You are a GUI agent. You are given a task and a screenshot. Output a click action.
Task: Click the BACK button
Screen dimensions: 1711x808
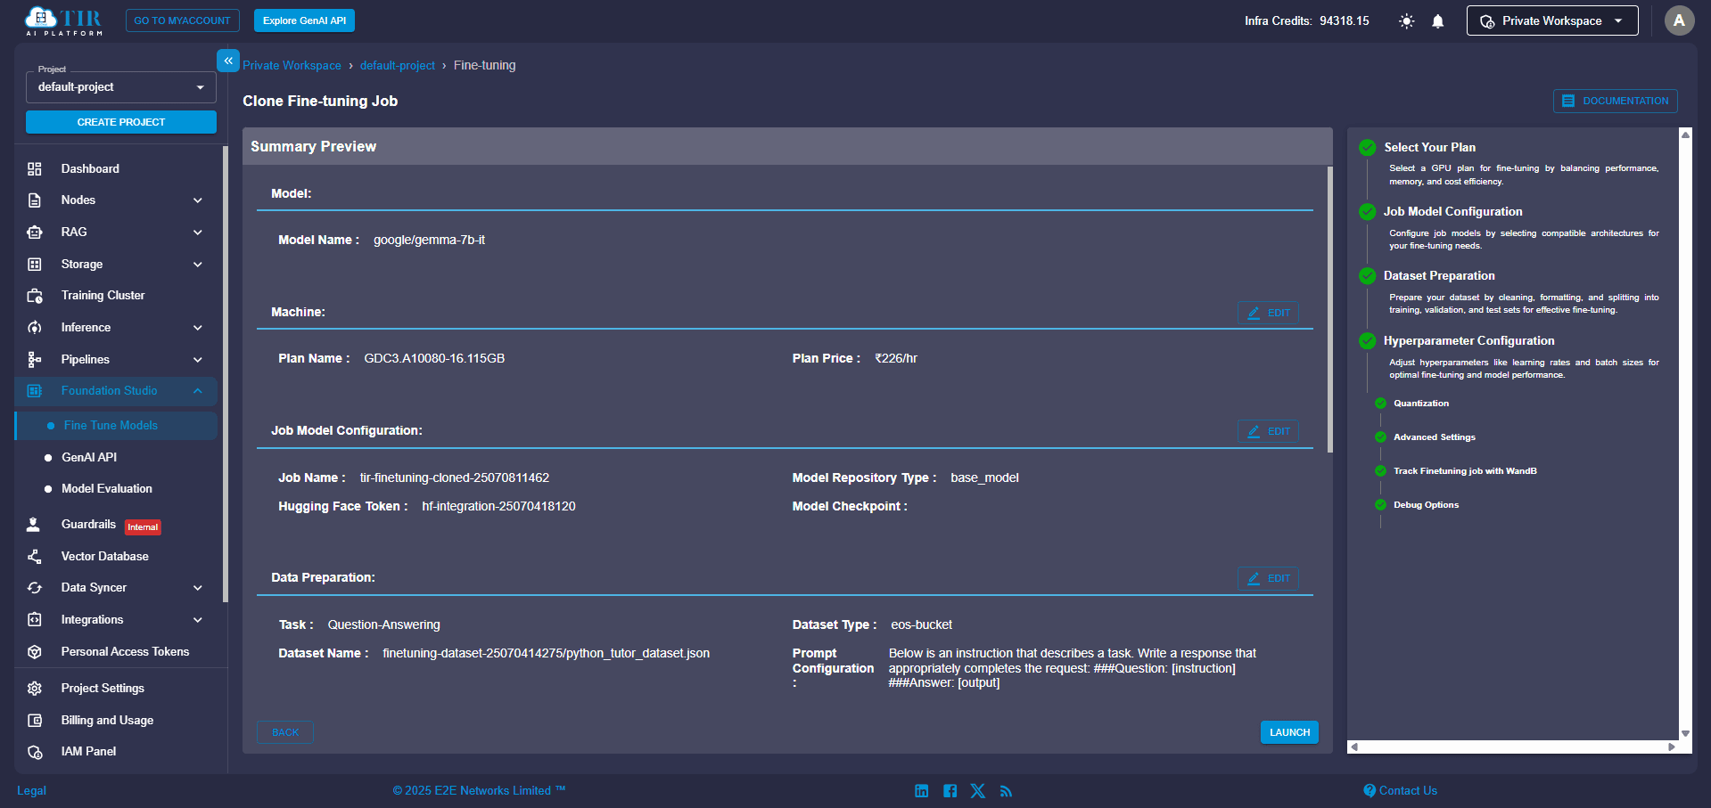tap(285, 733)
